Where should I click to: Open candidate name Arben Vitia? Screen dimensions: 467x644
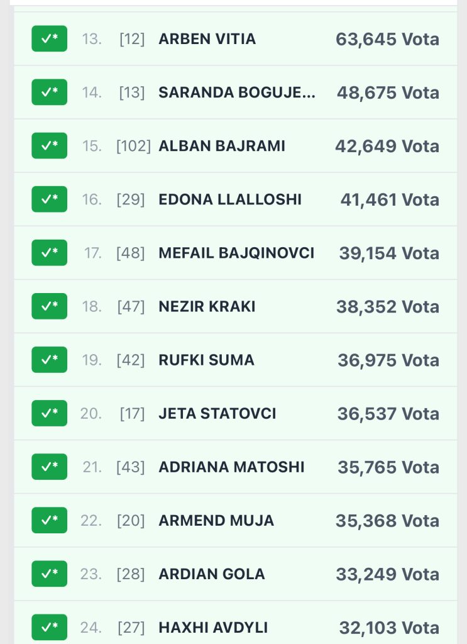(x=207, y=39)
